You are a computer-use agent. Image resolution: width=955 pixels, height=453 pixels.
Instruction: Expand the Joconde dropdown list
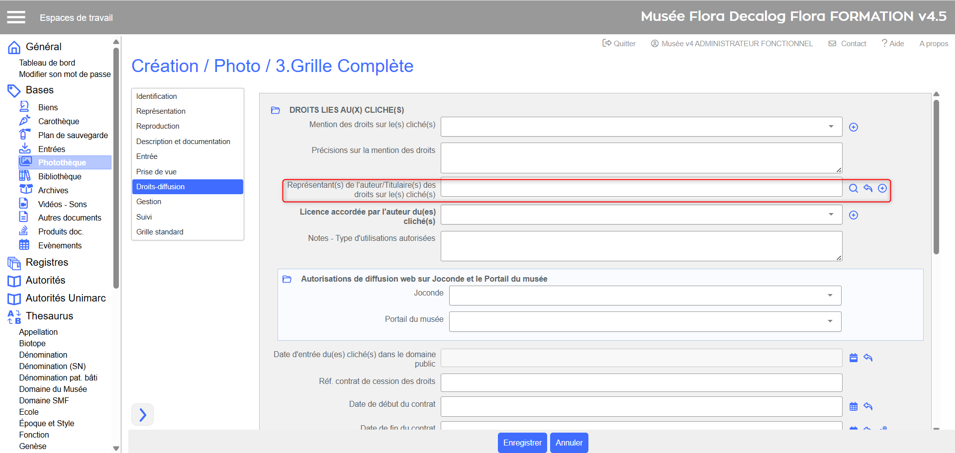tap(830, 296)
